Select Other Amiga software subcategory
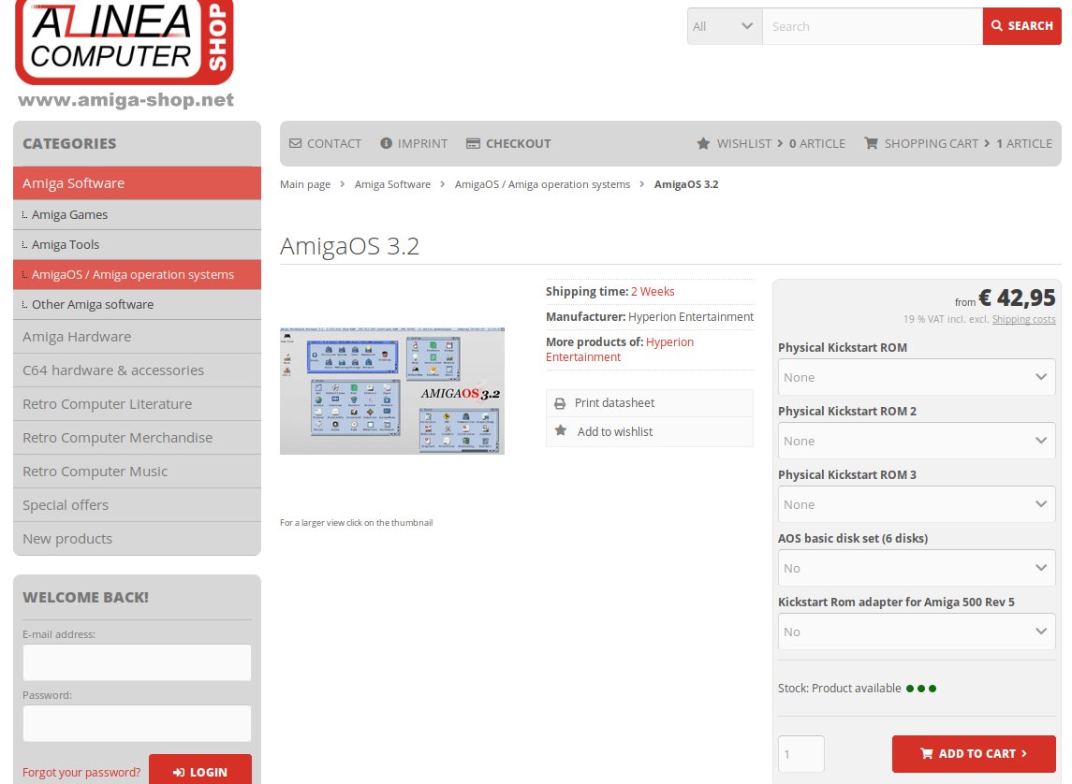 [x=137, y=305]
